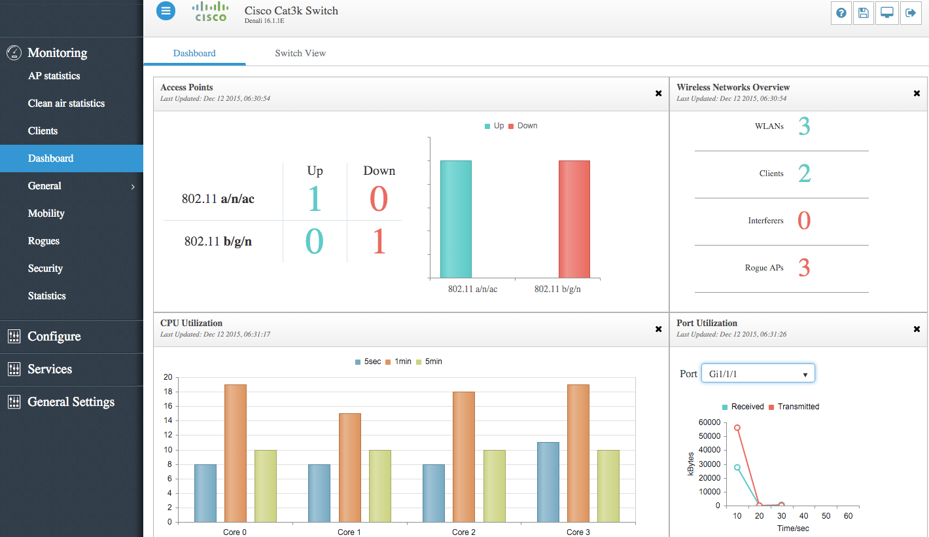Click the 802.11 a/n/ac Down count
The height and width of the screenshot is (537, 929).
379,199
